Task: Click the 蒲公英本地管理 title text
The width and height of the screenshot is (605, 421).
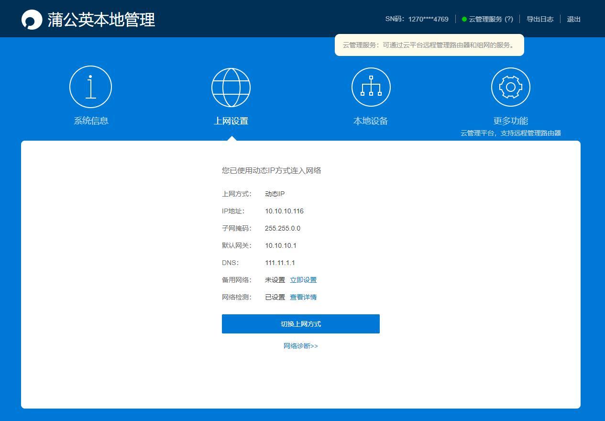Action: pyautogui.click(x=101, y=20)
